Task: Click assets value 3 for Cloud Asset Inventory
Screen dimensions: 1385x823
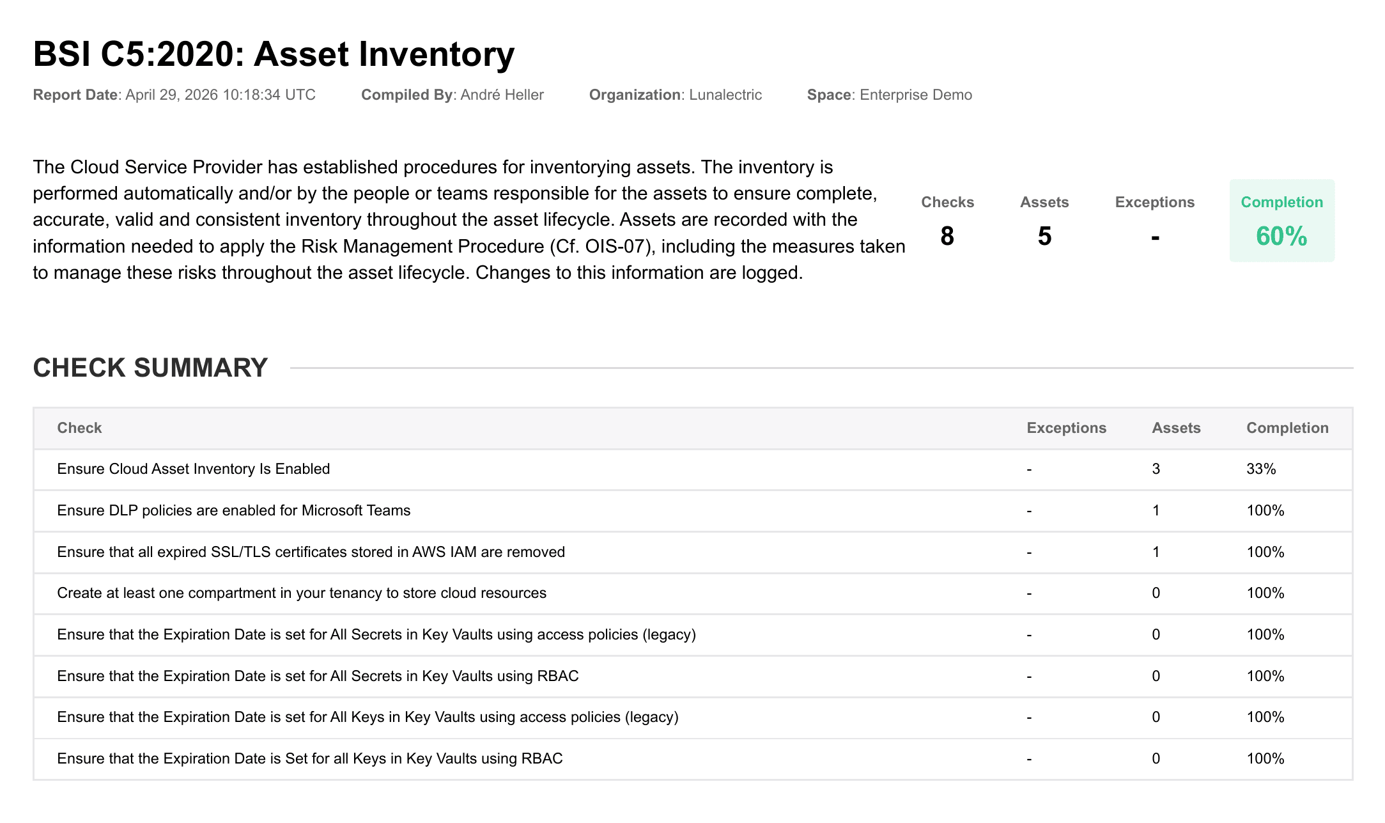Action: [1156, 469]
